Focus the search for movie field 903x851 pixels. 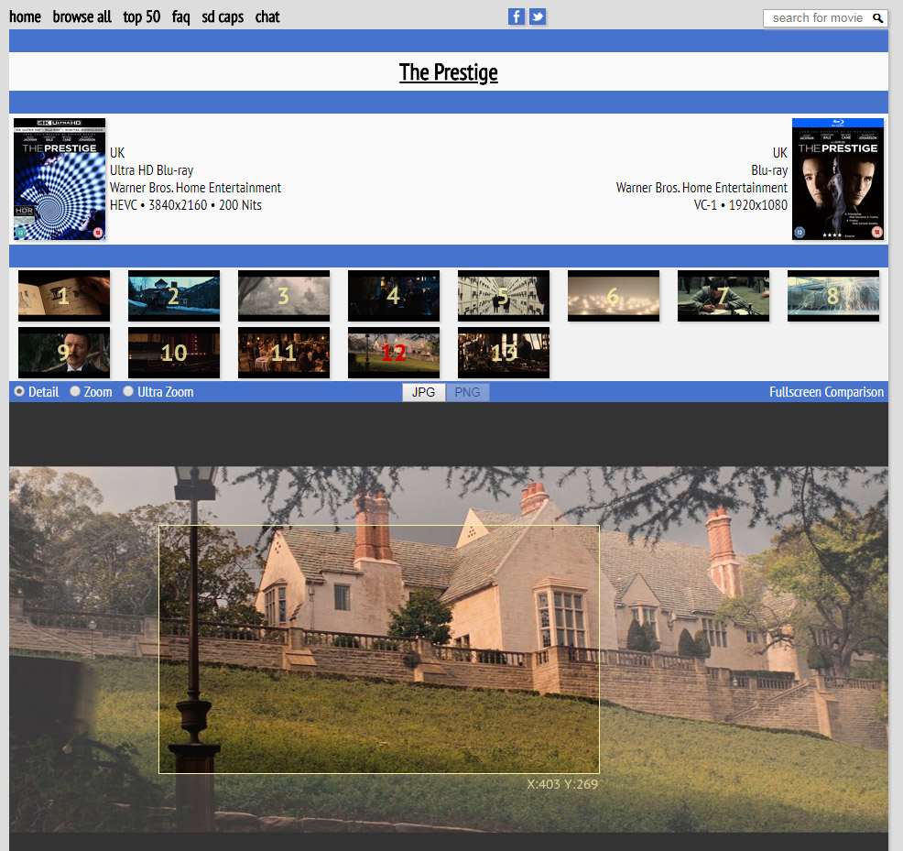click(x=818, y=18)
